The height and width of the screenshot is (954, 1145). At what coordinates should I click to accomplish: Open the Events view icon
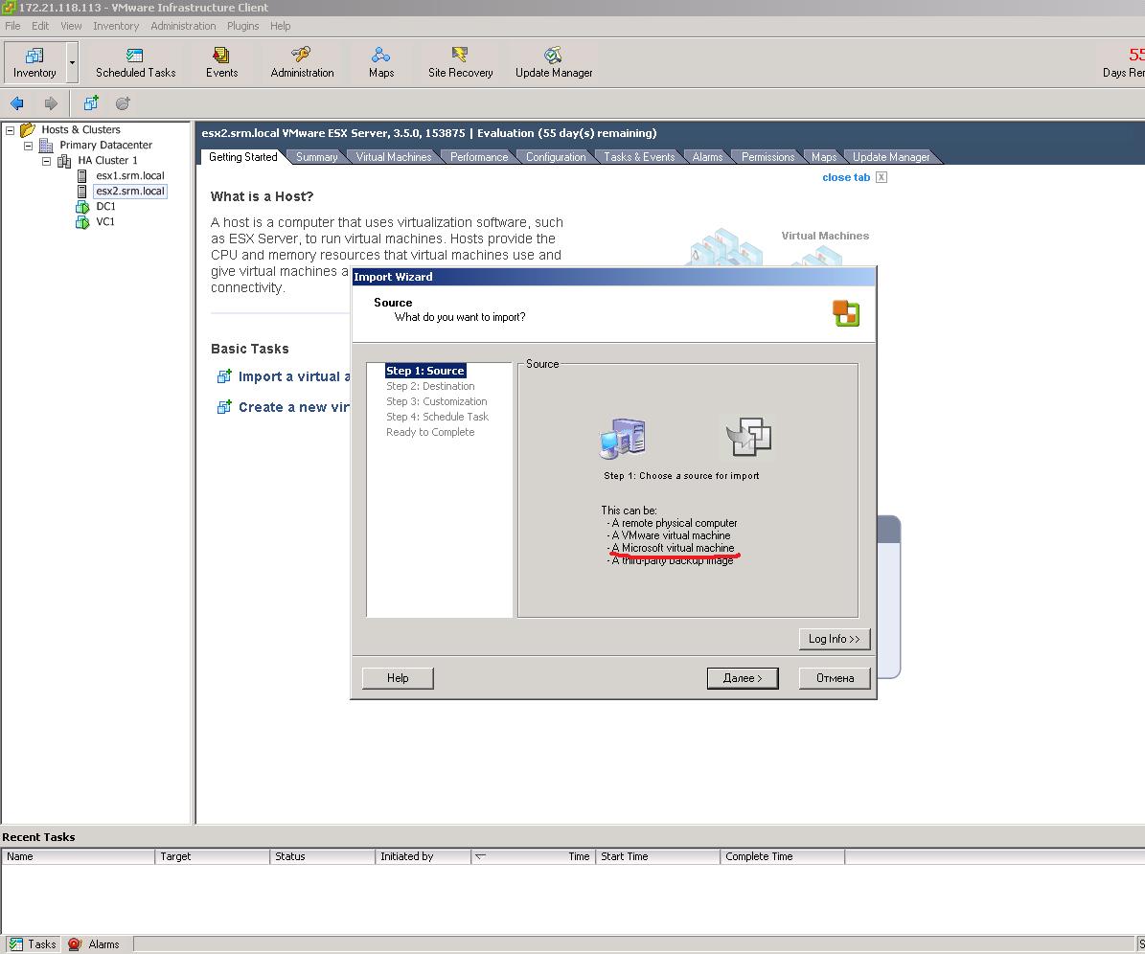[221, 62]
